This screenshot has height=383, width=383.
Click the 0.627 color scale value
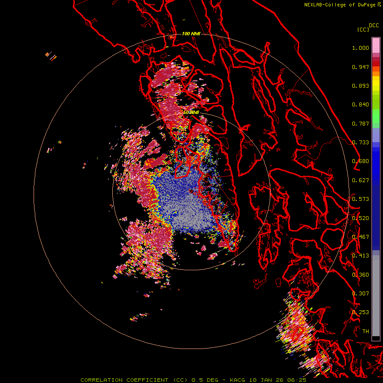(360, 180)
